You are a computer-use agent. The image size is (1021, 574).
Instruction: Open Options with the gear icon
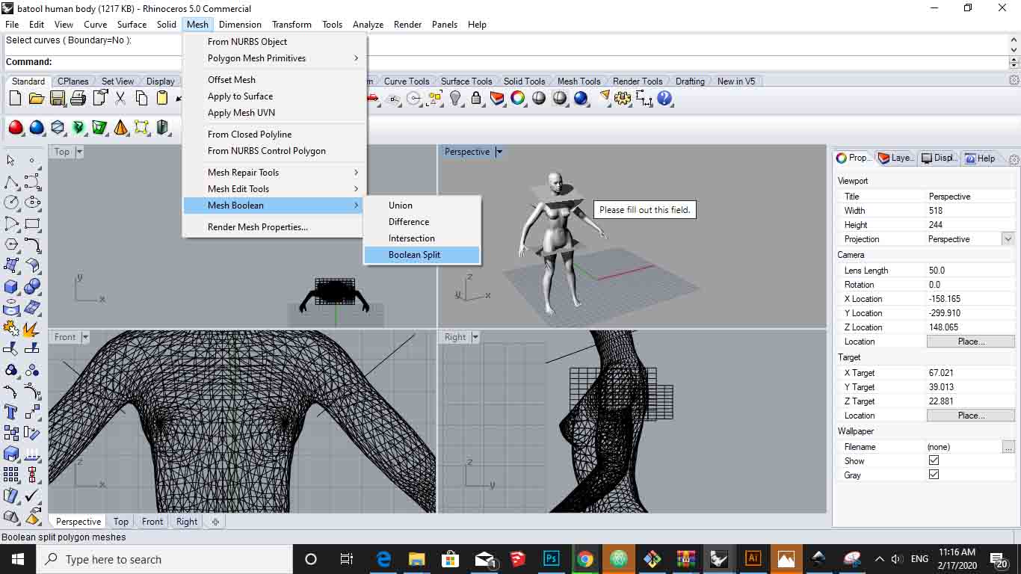point(623,98)
